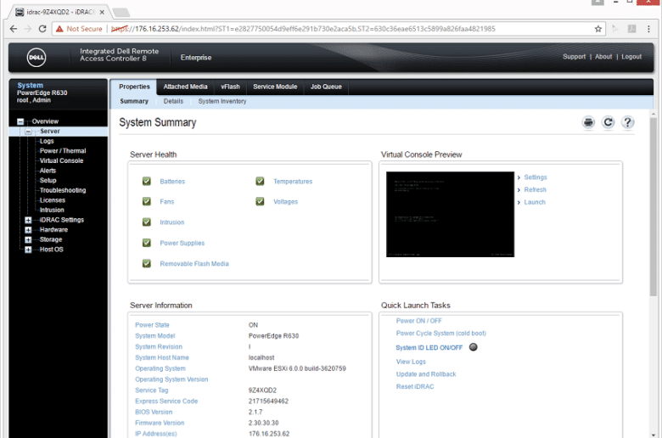The image size is (662, 438).
Task: Click Update and Rollback link
Action: pyautogui.click(x=426, y=374)
